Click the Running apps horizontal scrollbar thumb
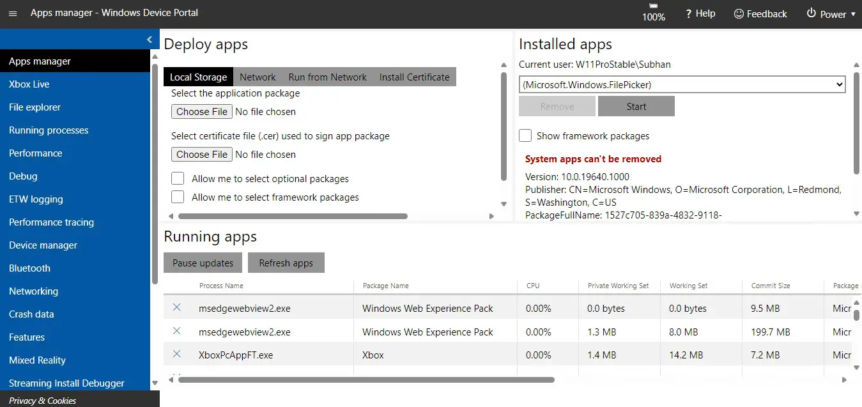Image resolution: width=862 pixels, height=407 pixels. [366, 380]
